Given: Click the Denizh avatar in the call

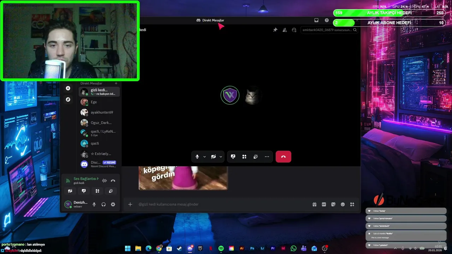Looking at the screenshot, I should [230, 95].
